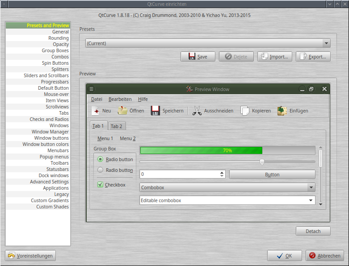This screenshot has height=266, width=349.
Task: Select Popup menus in sidebar
Action: tap(38, 157)
